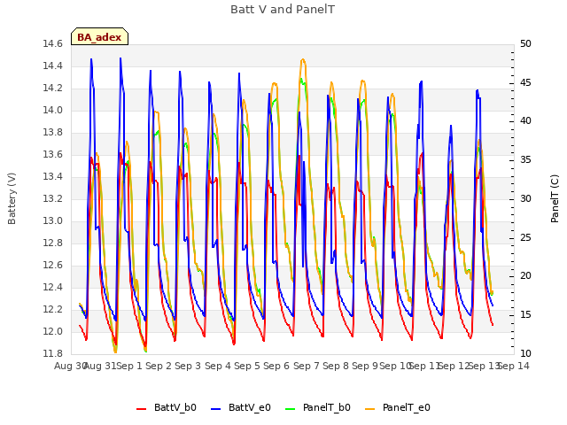
Task: Click the Sep 2 date label
Action: click(159, 366)
